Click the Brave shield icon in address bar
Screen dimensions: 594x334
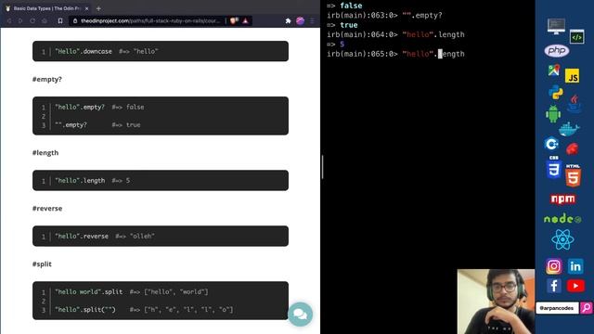[234, 20]
